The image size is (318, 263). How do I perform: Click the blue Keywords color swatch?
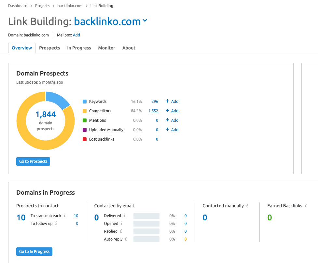pyautogui.click(x=85, y=102)
